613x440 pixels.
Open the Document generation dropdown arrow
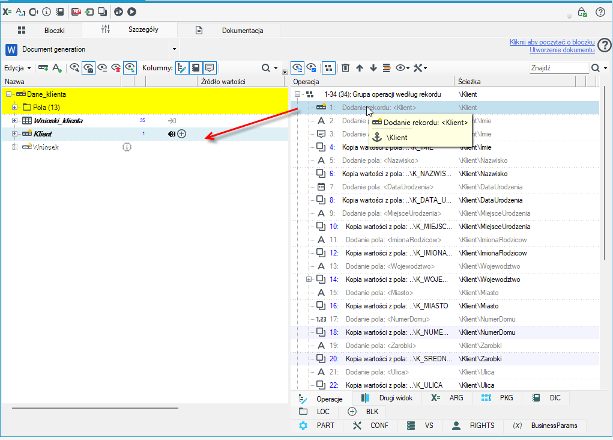pos(174,49)
